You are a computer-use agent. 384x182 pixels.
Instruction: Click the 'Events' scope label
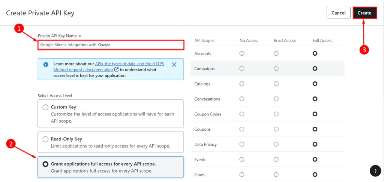pyautogui.click(x=200, y=160)
